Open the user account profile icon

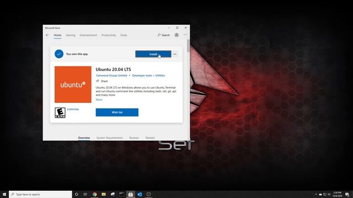tap(176, 35)
